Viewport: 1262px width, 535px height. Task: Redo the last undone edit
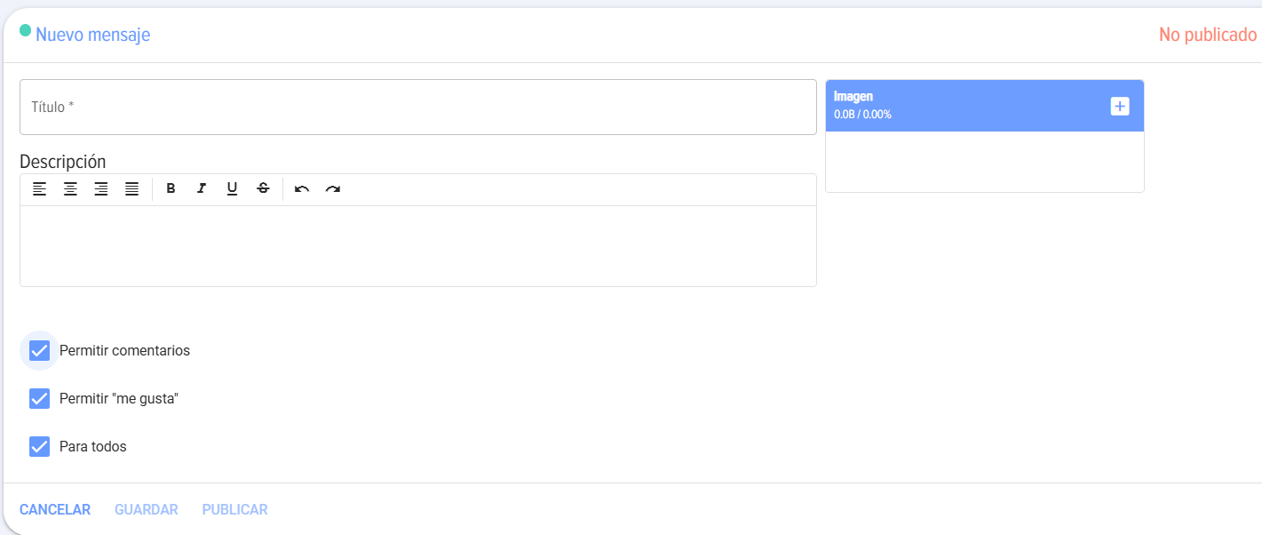click(x=333, y=188)
